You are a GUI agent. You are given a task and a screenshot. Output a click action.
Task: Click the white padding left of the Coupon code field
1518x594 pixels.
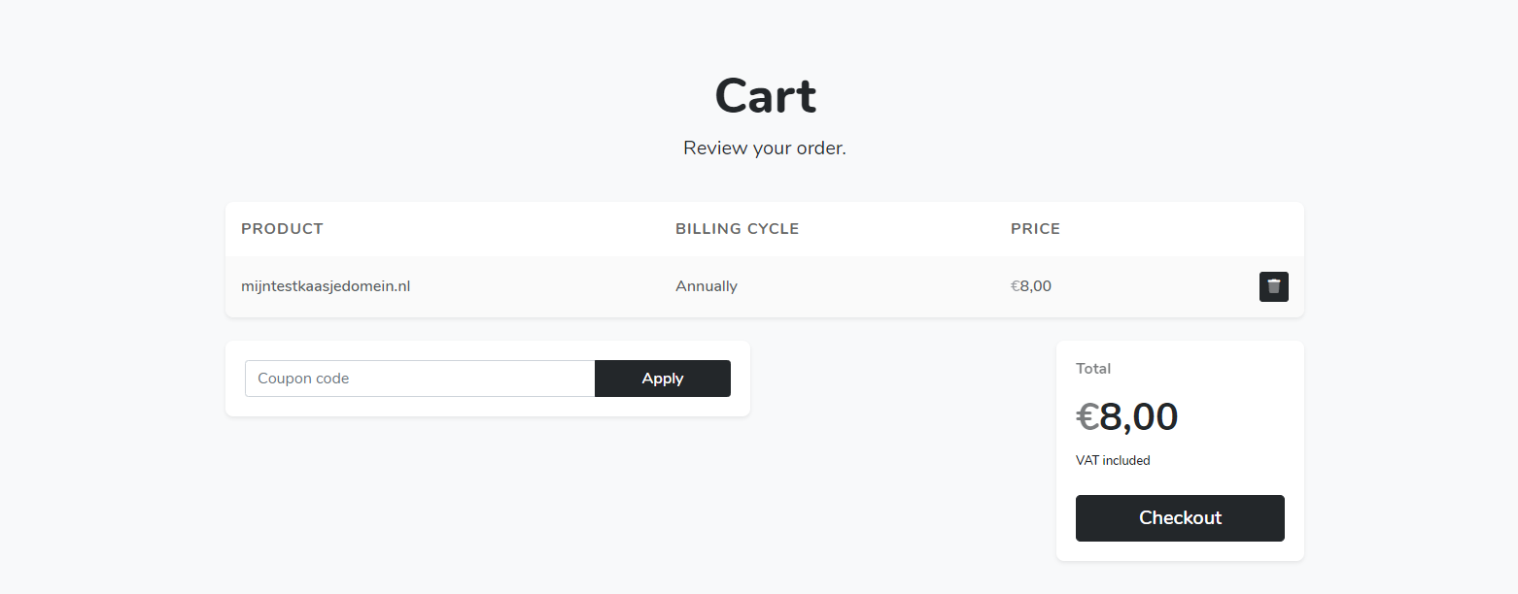click(235, 379)
